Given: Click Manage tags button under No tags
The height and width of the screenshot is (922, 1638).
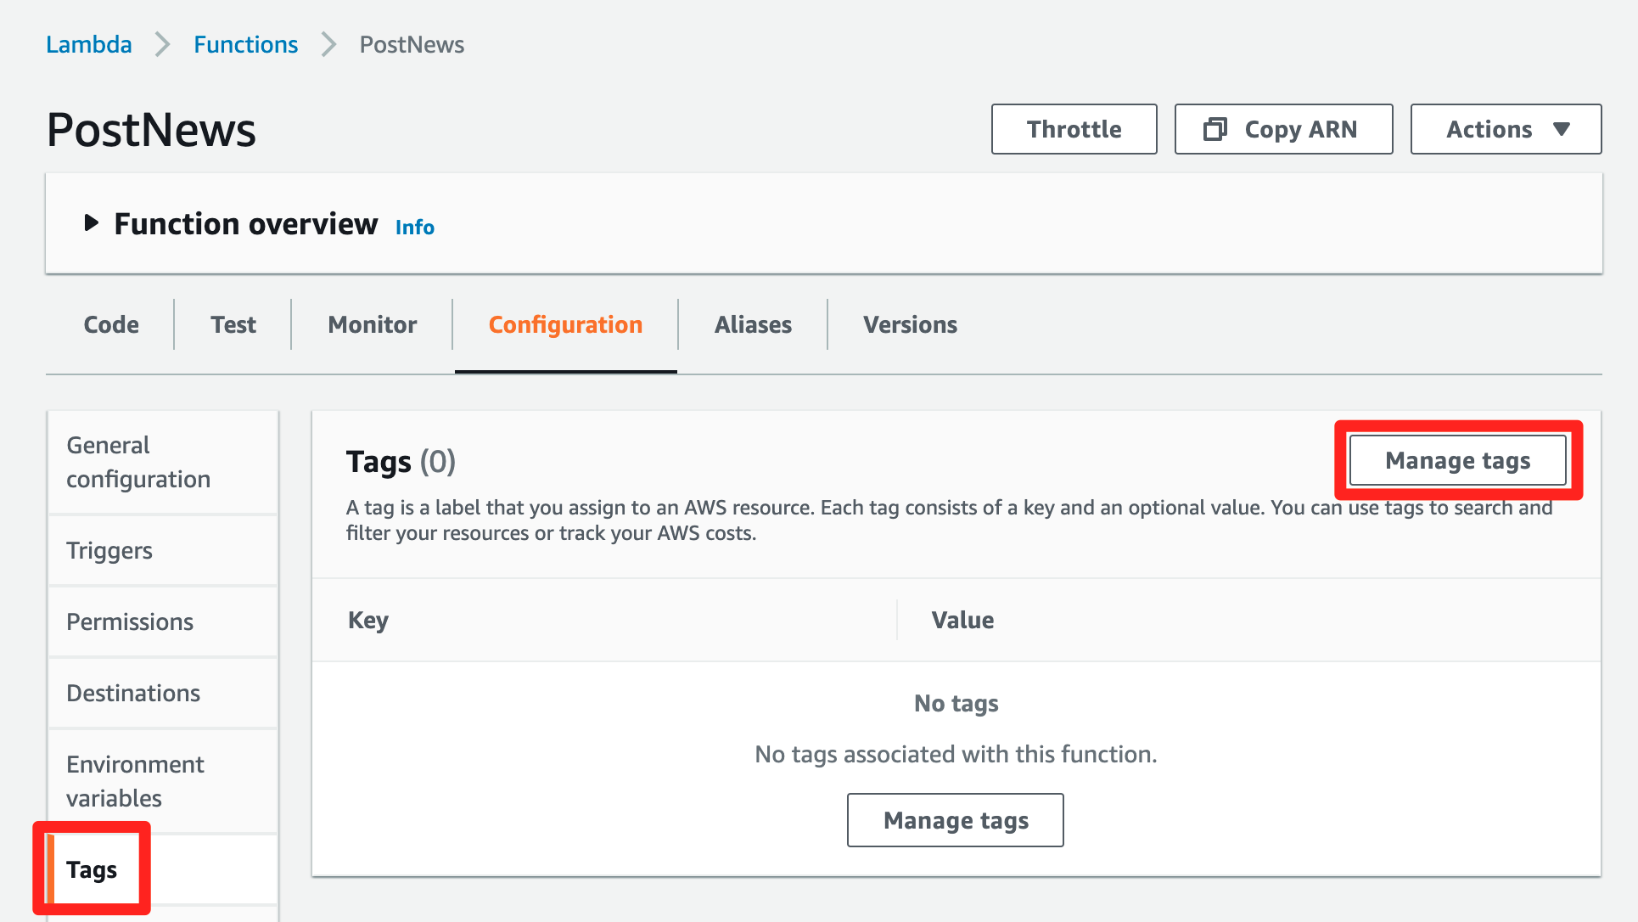Looking at the screenshot, I should point(955,820).
